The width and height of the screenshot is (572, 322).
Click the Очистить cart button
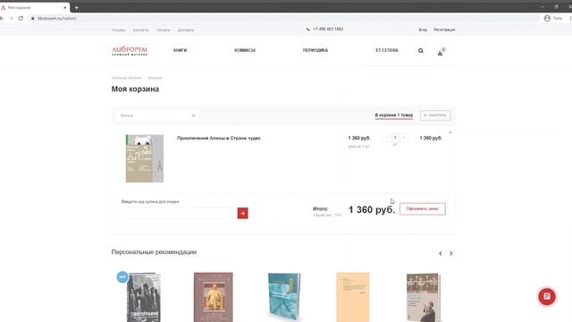tap(435, 115)
